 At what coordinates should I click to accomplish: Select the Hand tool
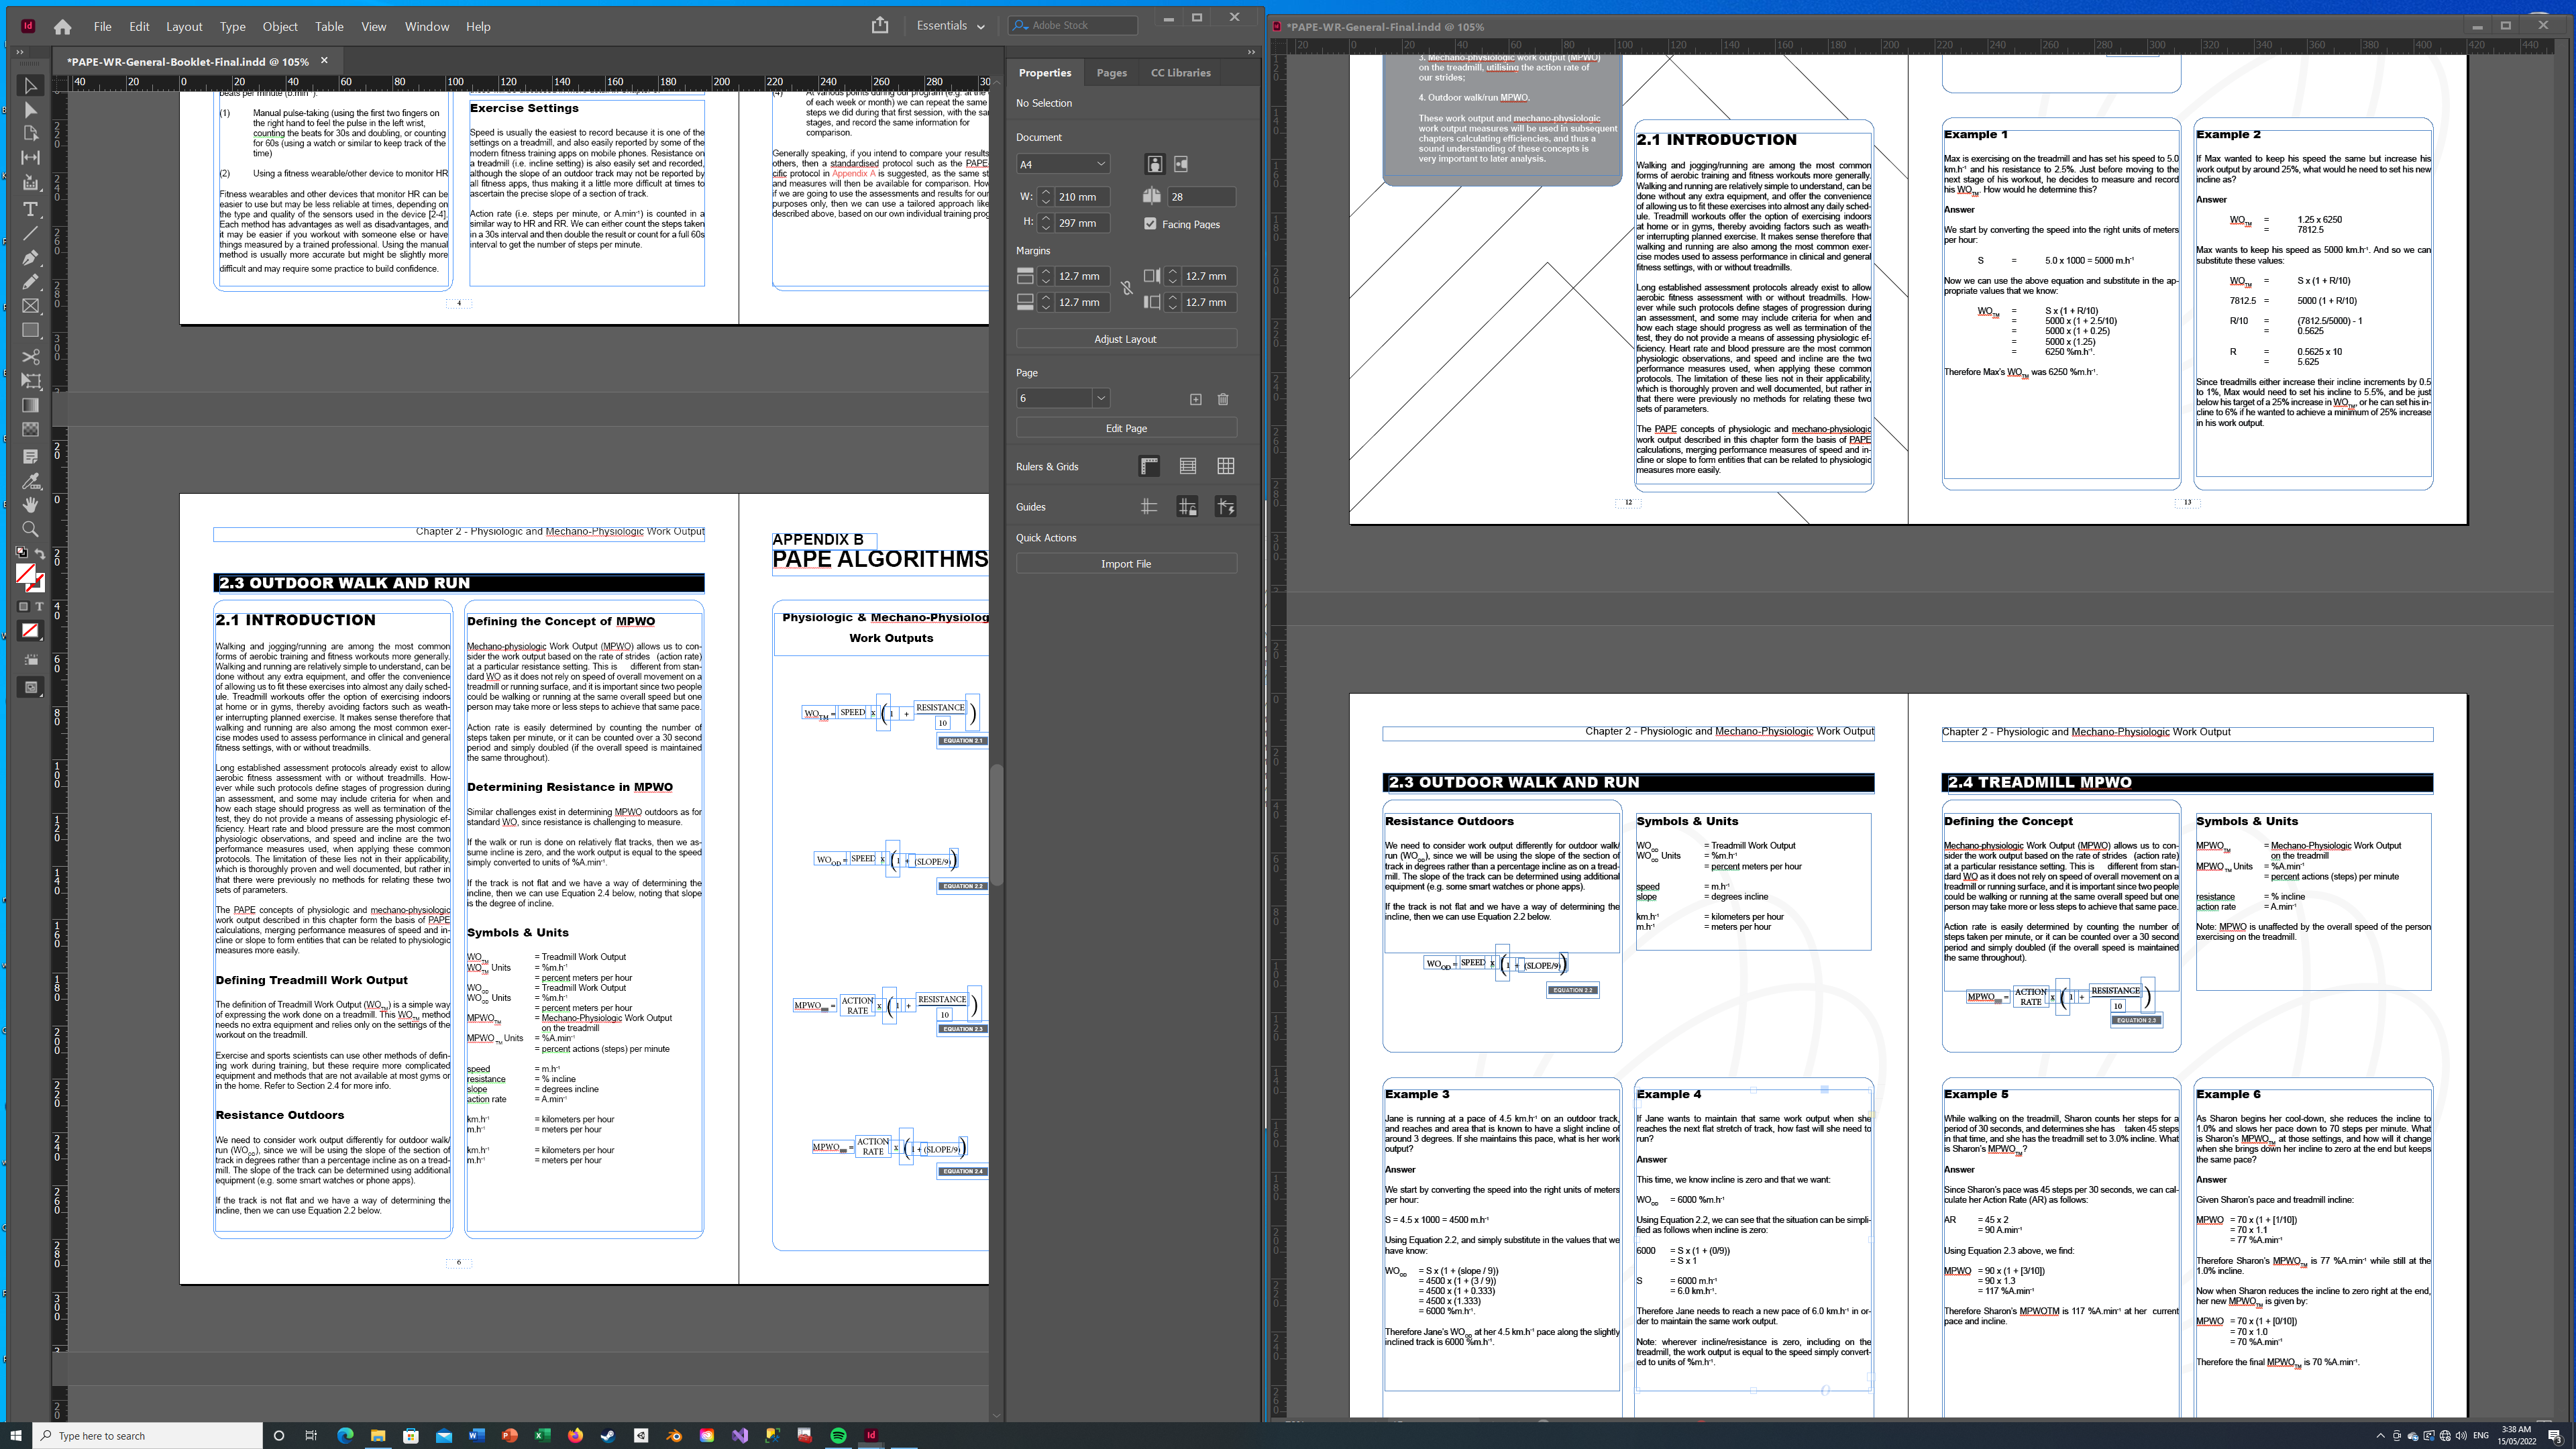point(30,505)
